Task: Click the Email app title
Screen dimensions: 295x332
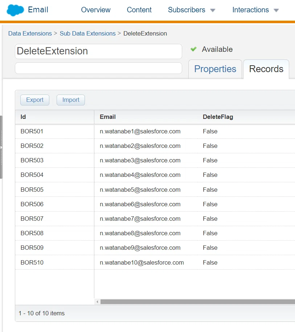Action: point(38,10)
